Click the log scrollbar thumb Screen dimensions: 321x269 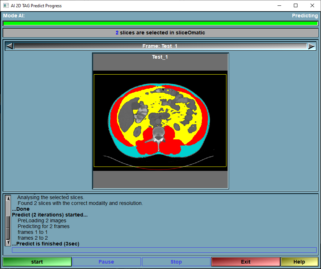coord(8,227)
